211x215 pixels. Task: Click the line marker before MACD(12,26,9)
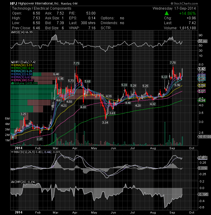click(12, 152)
